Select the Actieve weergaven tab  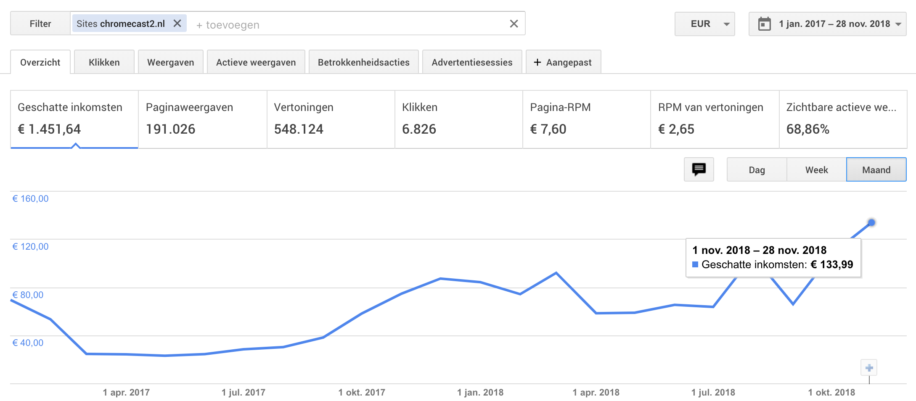coord(256,62)
